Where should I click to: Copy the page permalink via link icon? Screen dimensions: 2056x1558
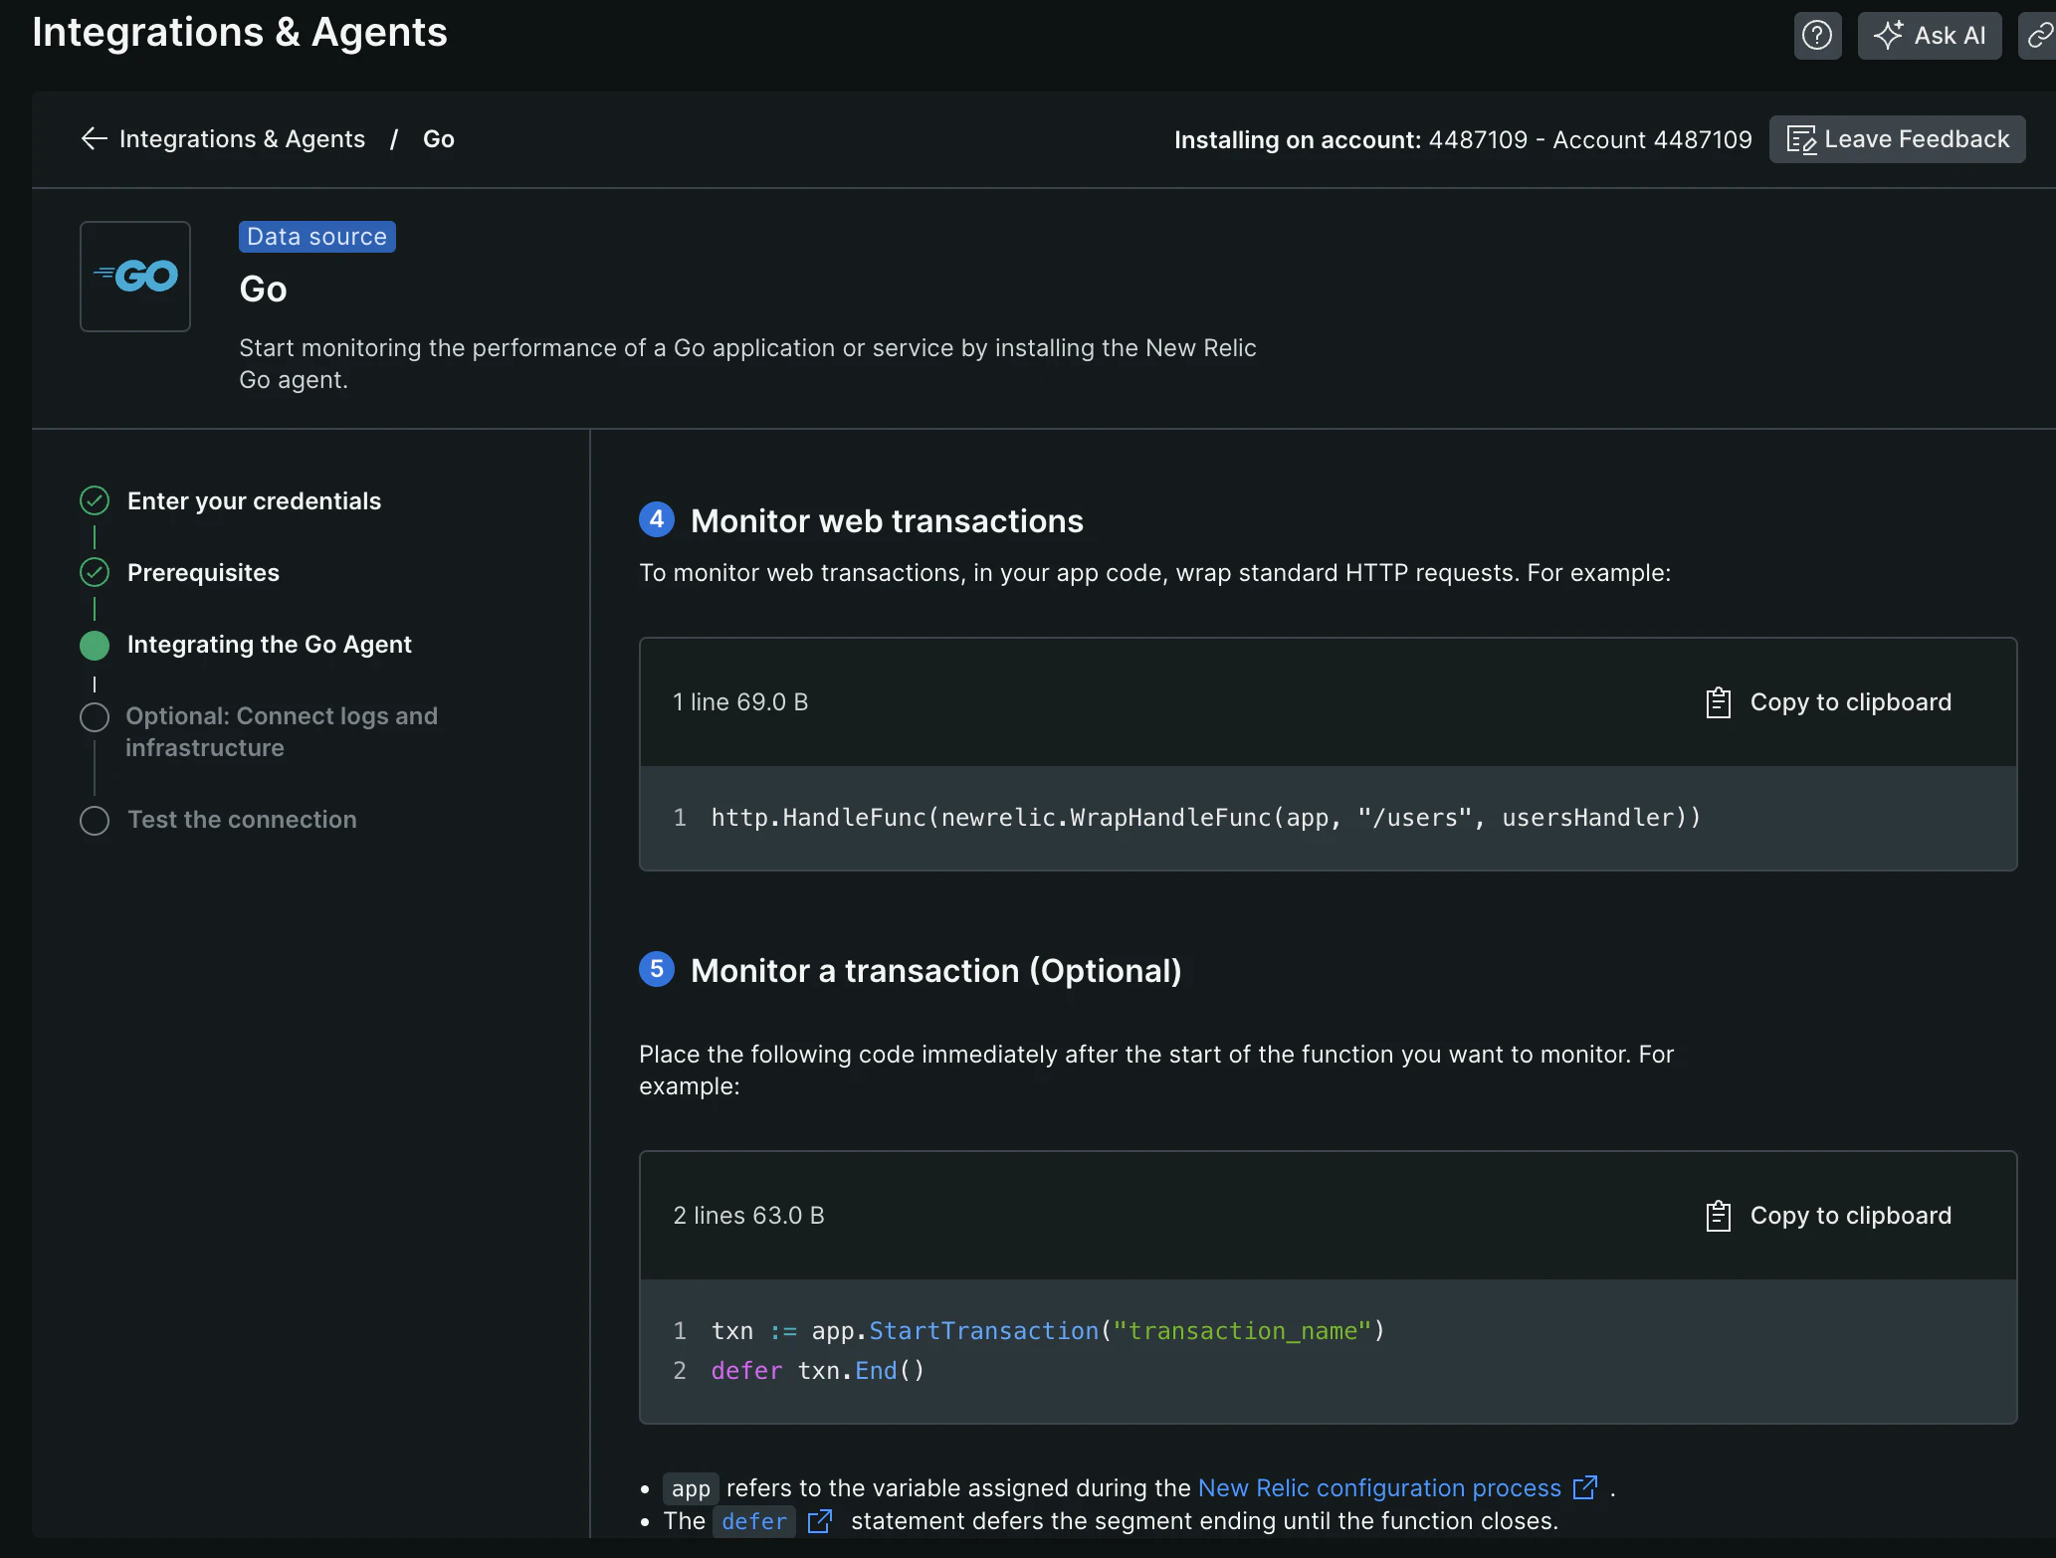[2038, 36]
